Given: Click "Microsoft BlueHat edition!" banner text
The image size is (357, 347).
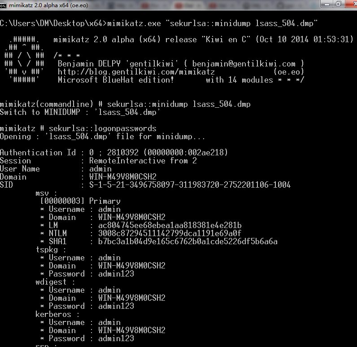Looking at the screenshot, I should pos(116,80).
